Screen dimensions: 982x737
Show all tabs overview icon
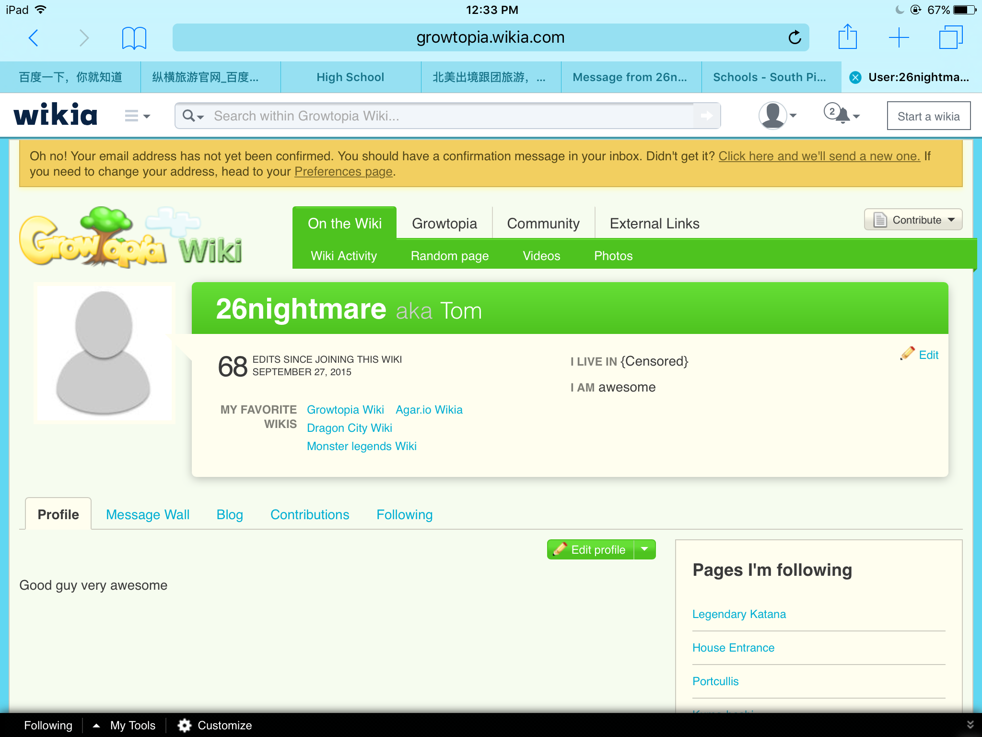coord(950,37)
